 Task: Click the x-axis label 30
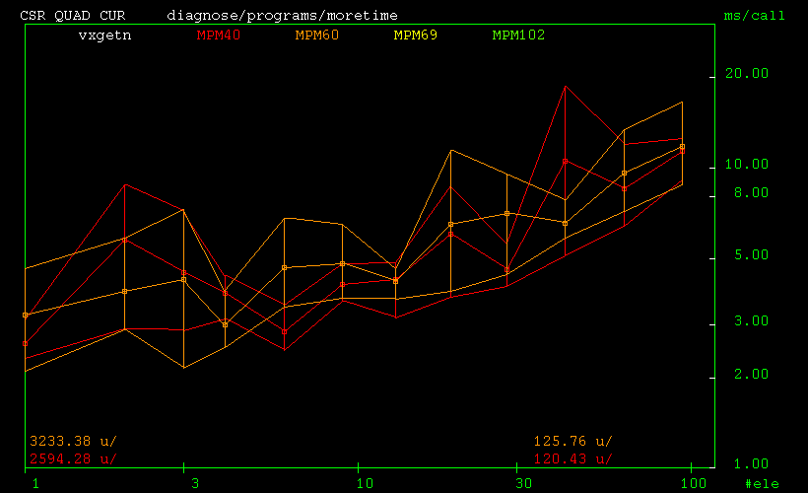pyautogui.click(x=523, y=484)
